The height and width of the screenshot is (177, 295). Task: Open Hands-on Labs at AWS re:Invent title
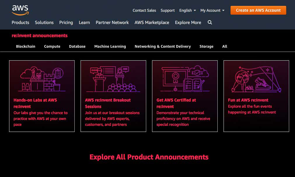pos(35,103)
